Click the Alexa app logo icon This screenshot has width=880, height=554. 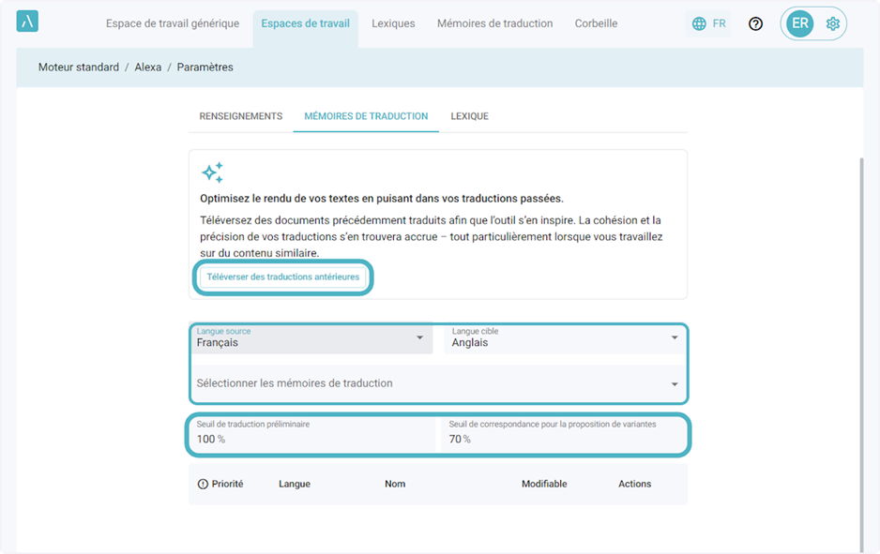27,22
